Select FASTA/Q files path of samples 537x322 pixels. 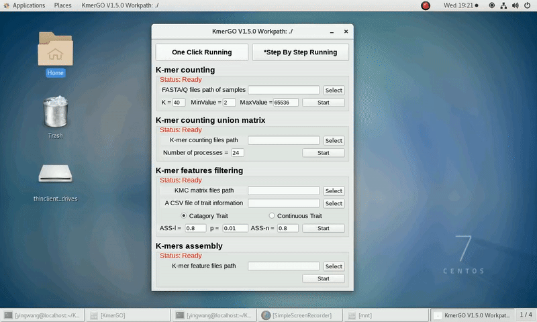click(x=334, y=90)
